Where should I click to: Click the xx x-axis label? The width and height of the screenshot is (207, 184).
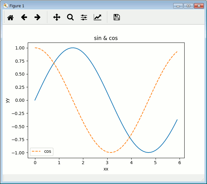106,169
